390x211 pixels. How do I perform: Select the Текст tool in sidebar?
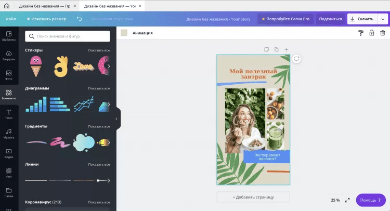pos(9,114)
